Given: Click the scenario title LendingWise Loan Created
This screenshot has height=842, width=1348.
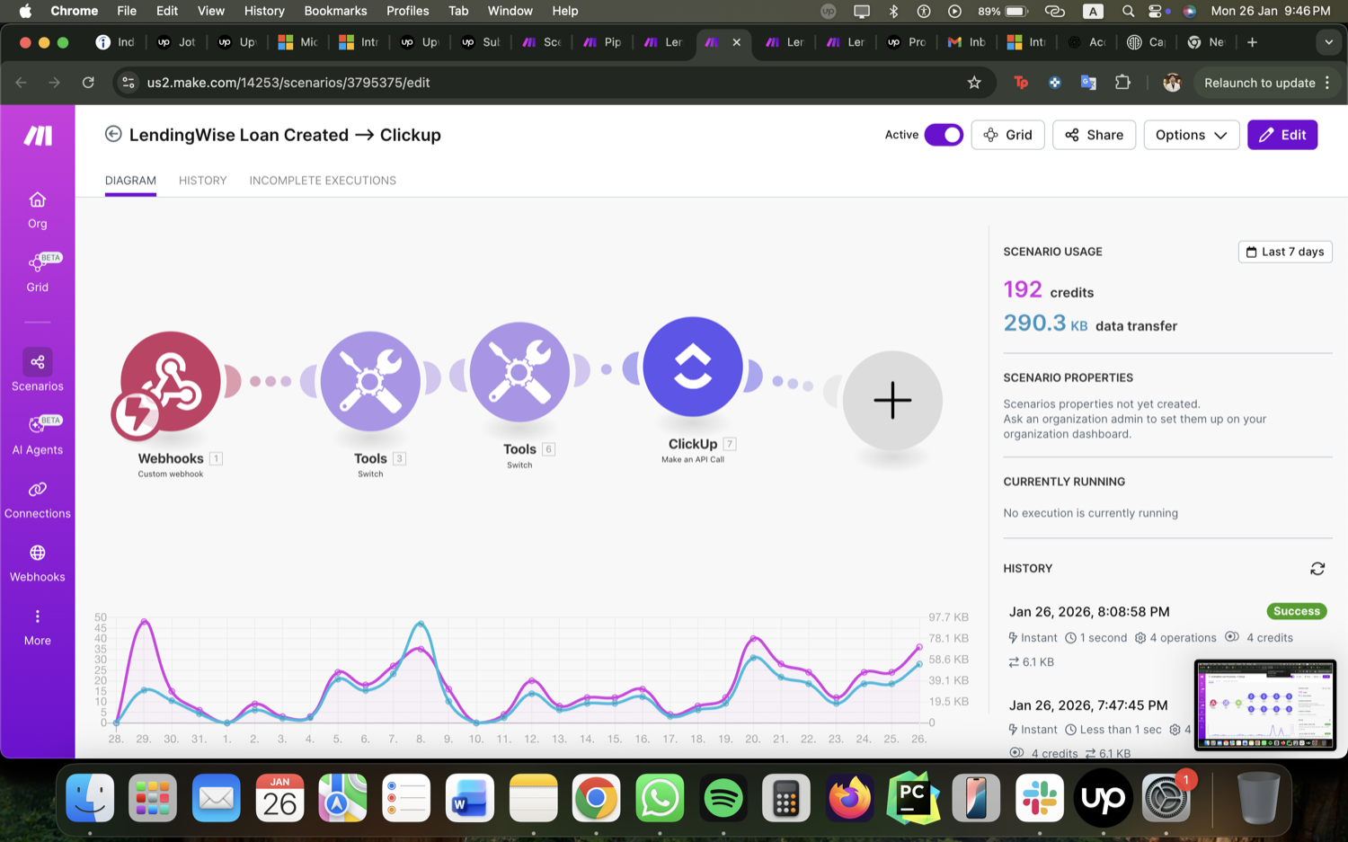Looking at the screenshot, I should (x=285, y=135).
